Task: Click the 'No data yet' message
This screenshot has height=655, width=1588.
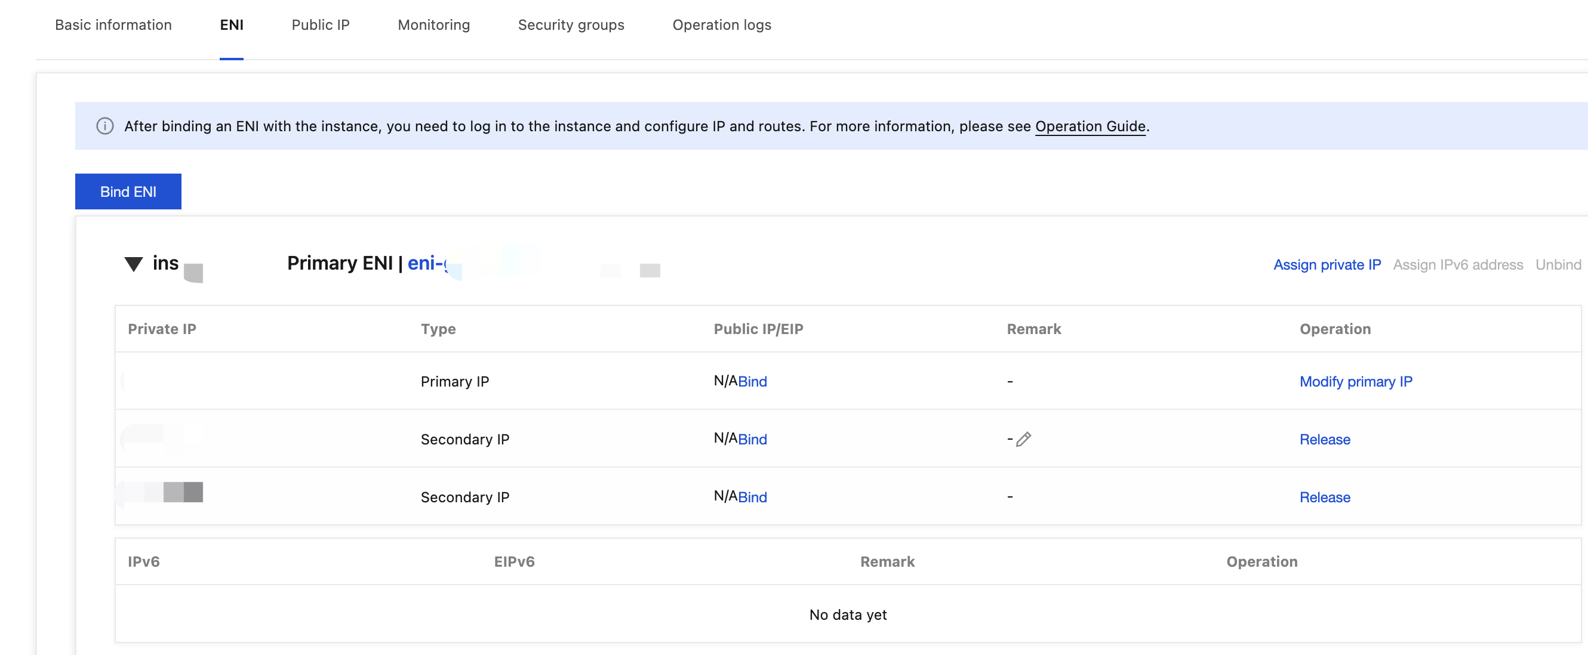Action: pos(848,614)
